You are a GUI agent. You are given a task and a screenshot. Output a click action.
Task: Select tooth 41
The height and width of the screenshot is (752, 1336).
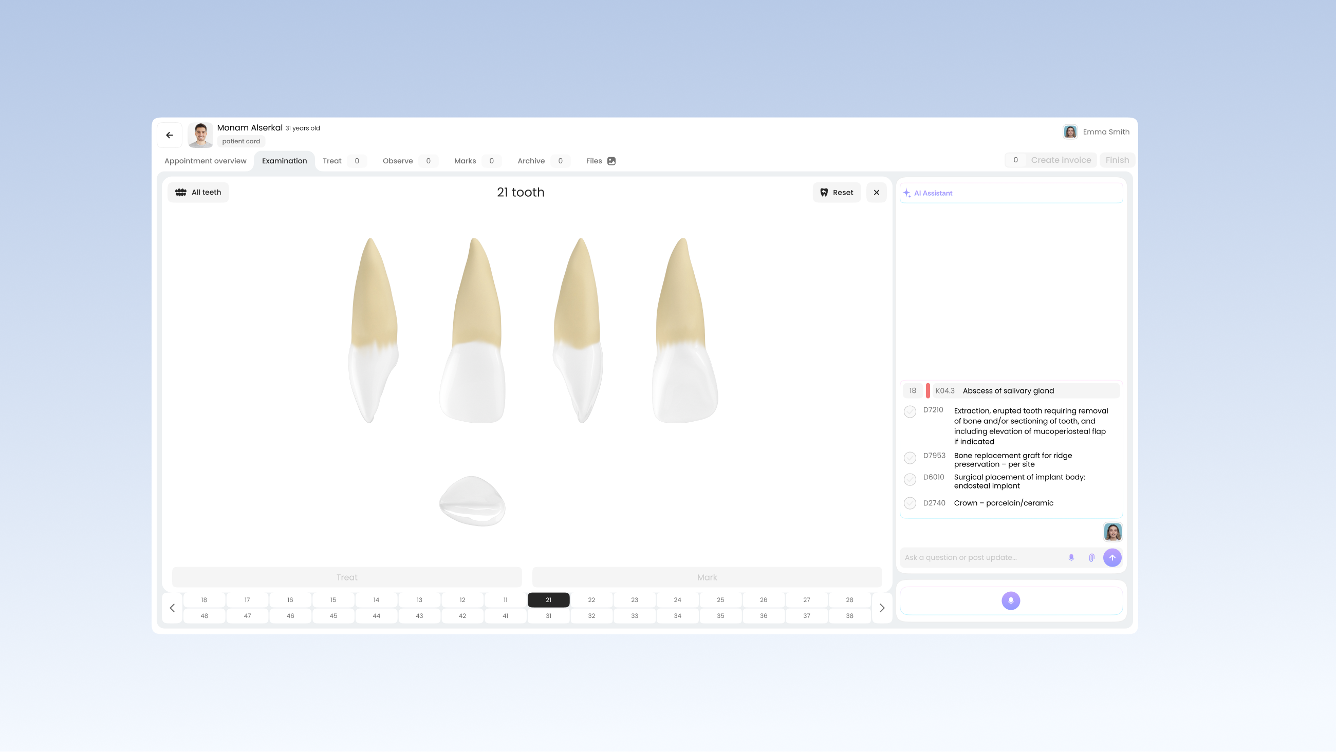[x=506, y=616]
